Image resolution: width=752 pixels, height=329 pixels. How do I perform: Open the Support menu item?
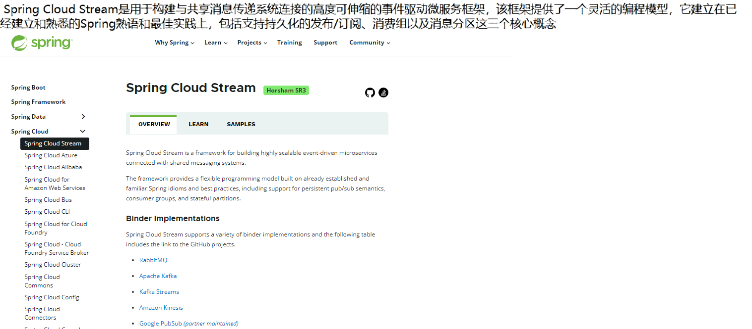coord(325,43)
